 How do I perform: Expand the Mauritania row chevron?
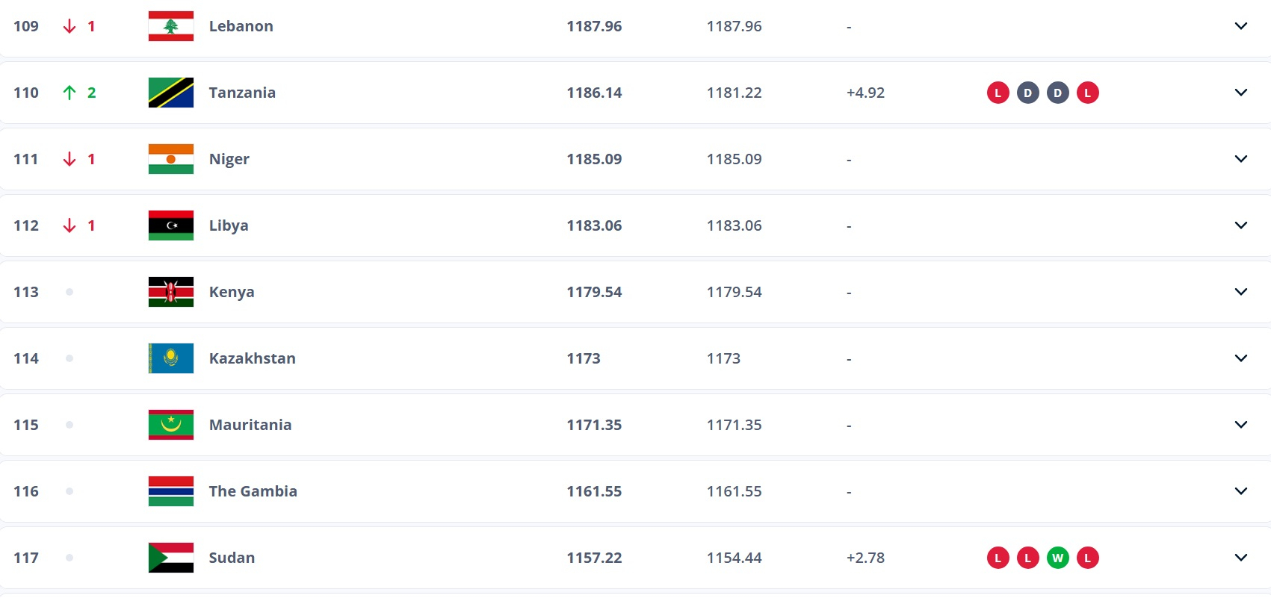pos(1241,425)
